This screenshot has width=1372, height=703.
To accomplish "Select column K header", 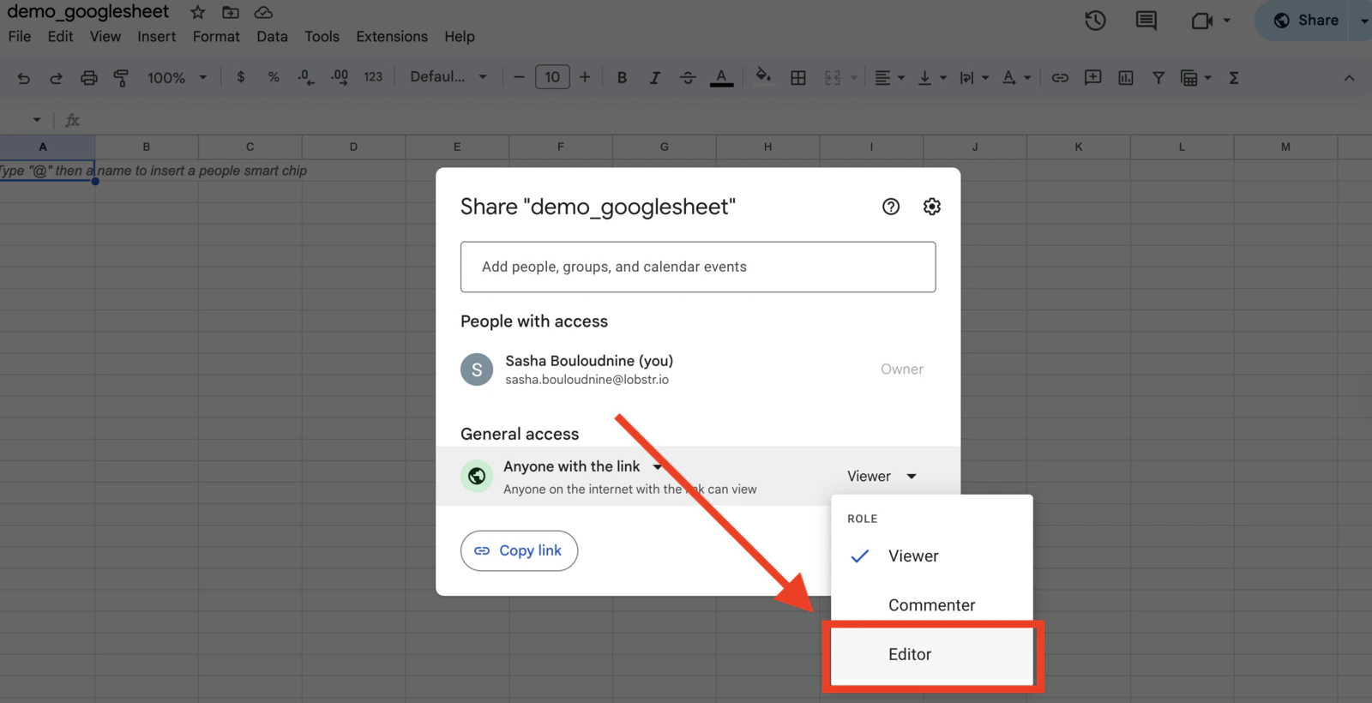I will 1079,147.
